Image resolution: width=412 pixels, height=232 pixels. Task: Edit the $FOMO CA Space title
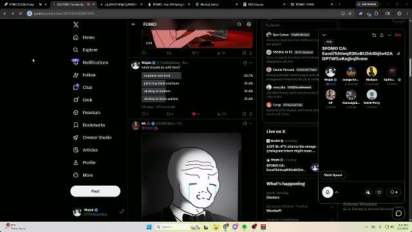point(398,53)
